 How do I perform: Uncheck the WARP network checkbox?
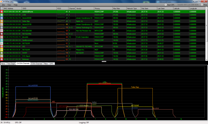coord(2,53)
